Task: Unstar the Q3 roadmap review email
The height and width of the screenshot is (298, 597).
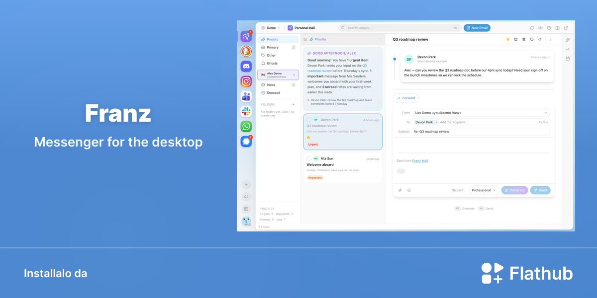Action: 507,39
